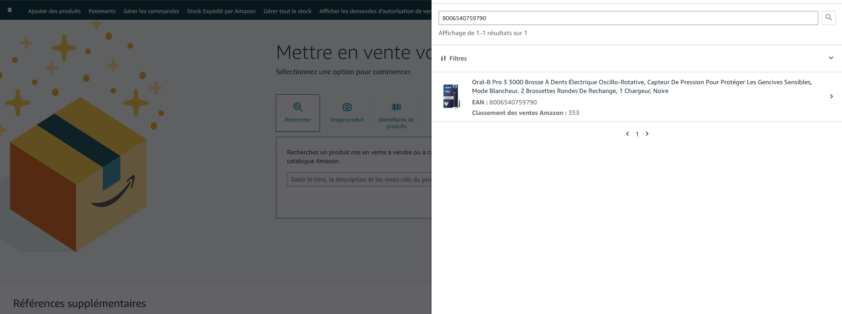
Task: Open the Oral-B Pro 3 3000 product title
Action: [x=642, y=86]
